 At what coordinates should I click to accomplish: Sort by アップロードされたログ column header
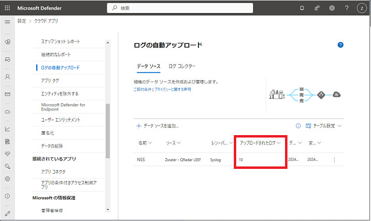click(260, 143)
